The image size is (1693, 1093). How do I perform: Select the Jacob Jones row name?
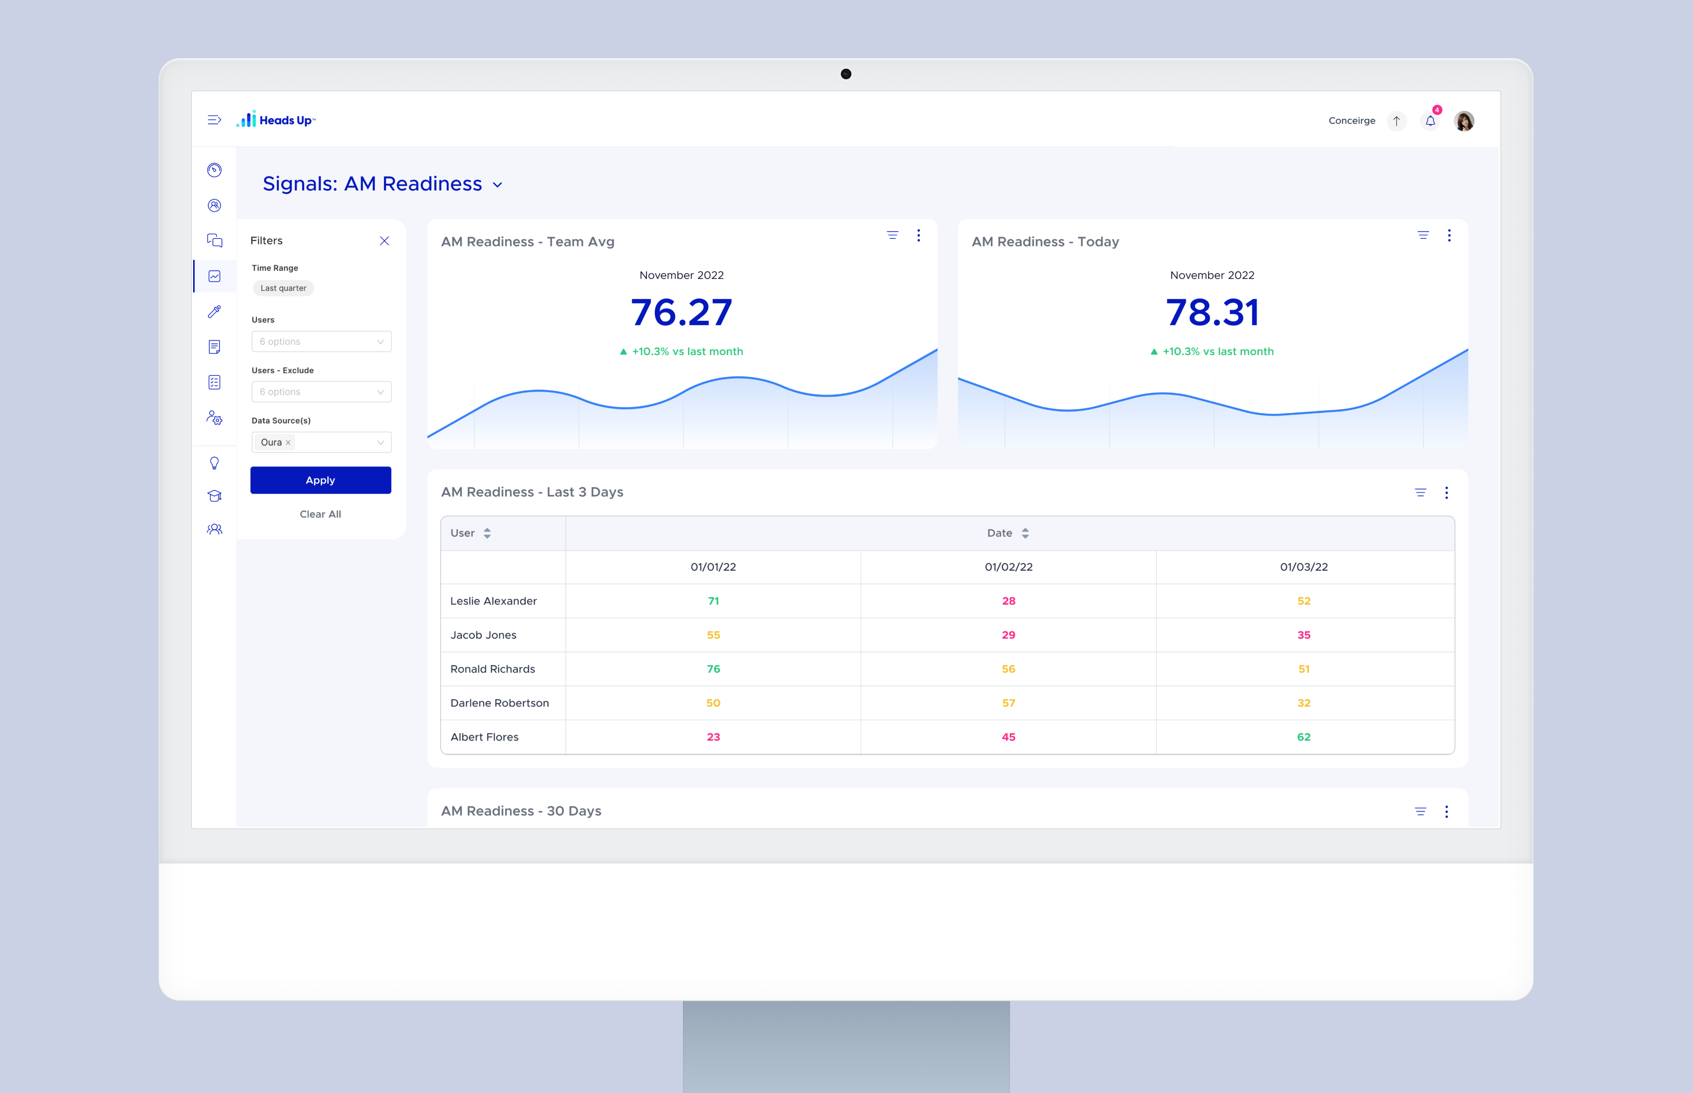click(483, 635)
